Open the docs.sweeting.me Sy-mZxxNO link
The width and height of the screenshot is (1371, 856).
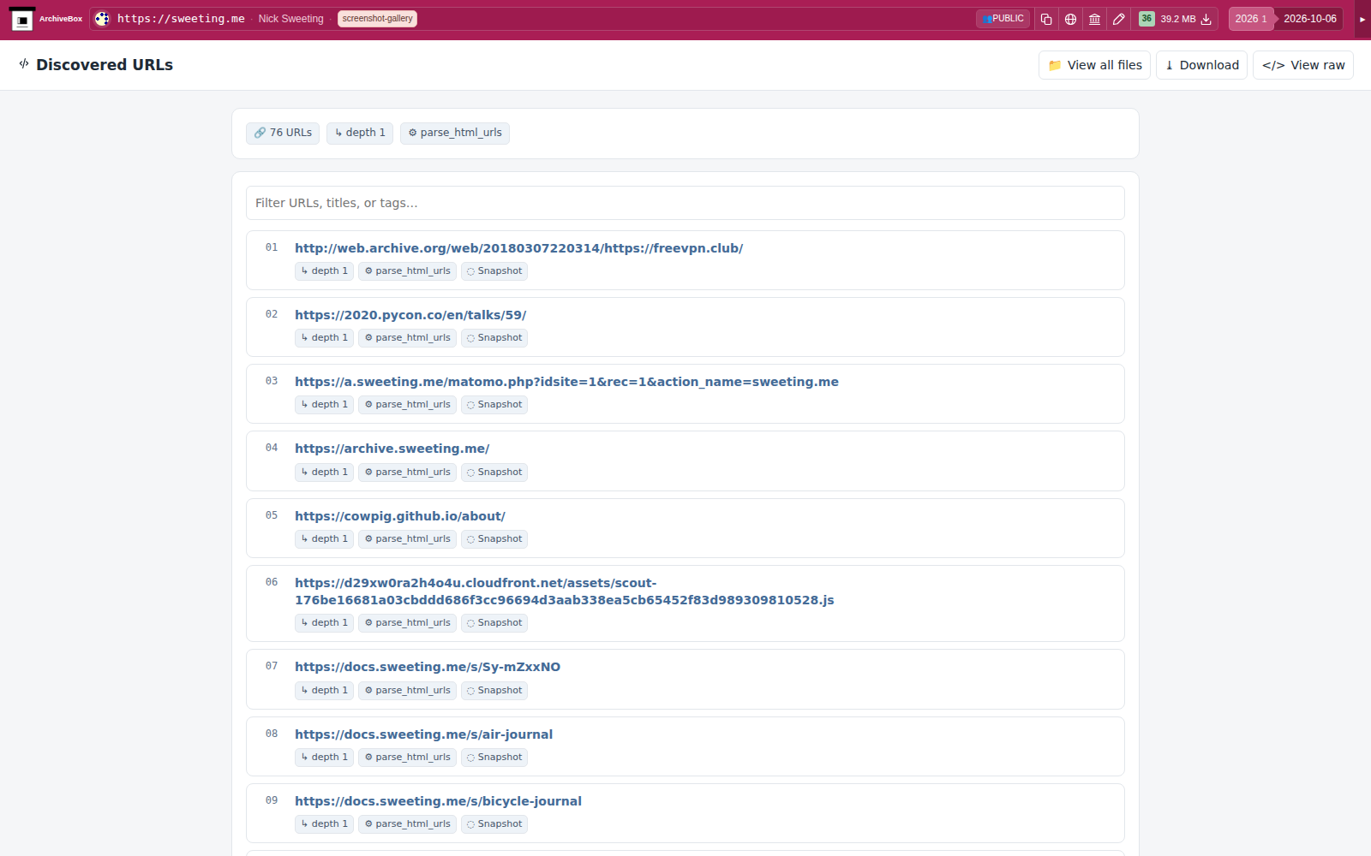coord(428,667)
